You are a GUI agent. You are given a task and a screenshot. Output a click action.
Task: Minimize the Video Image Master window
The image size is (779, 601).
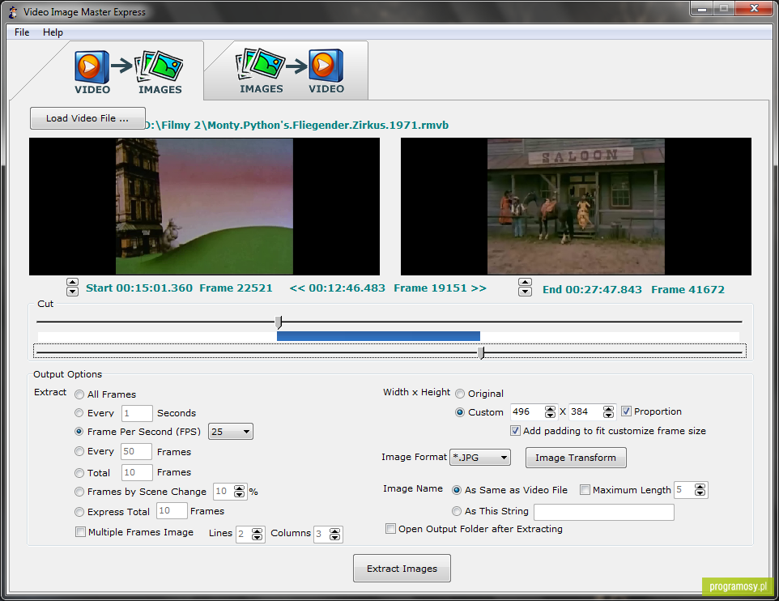click(x=701, y=8)
